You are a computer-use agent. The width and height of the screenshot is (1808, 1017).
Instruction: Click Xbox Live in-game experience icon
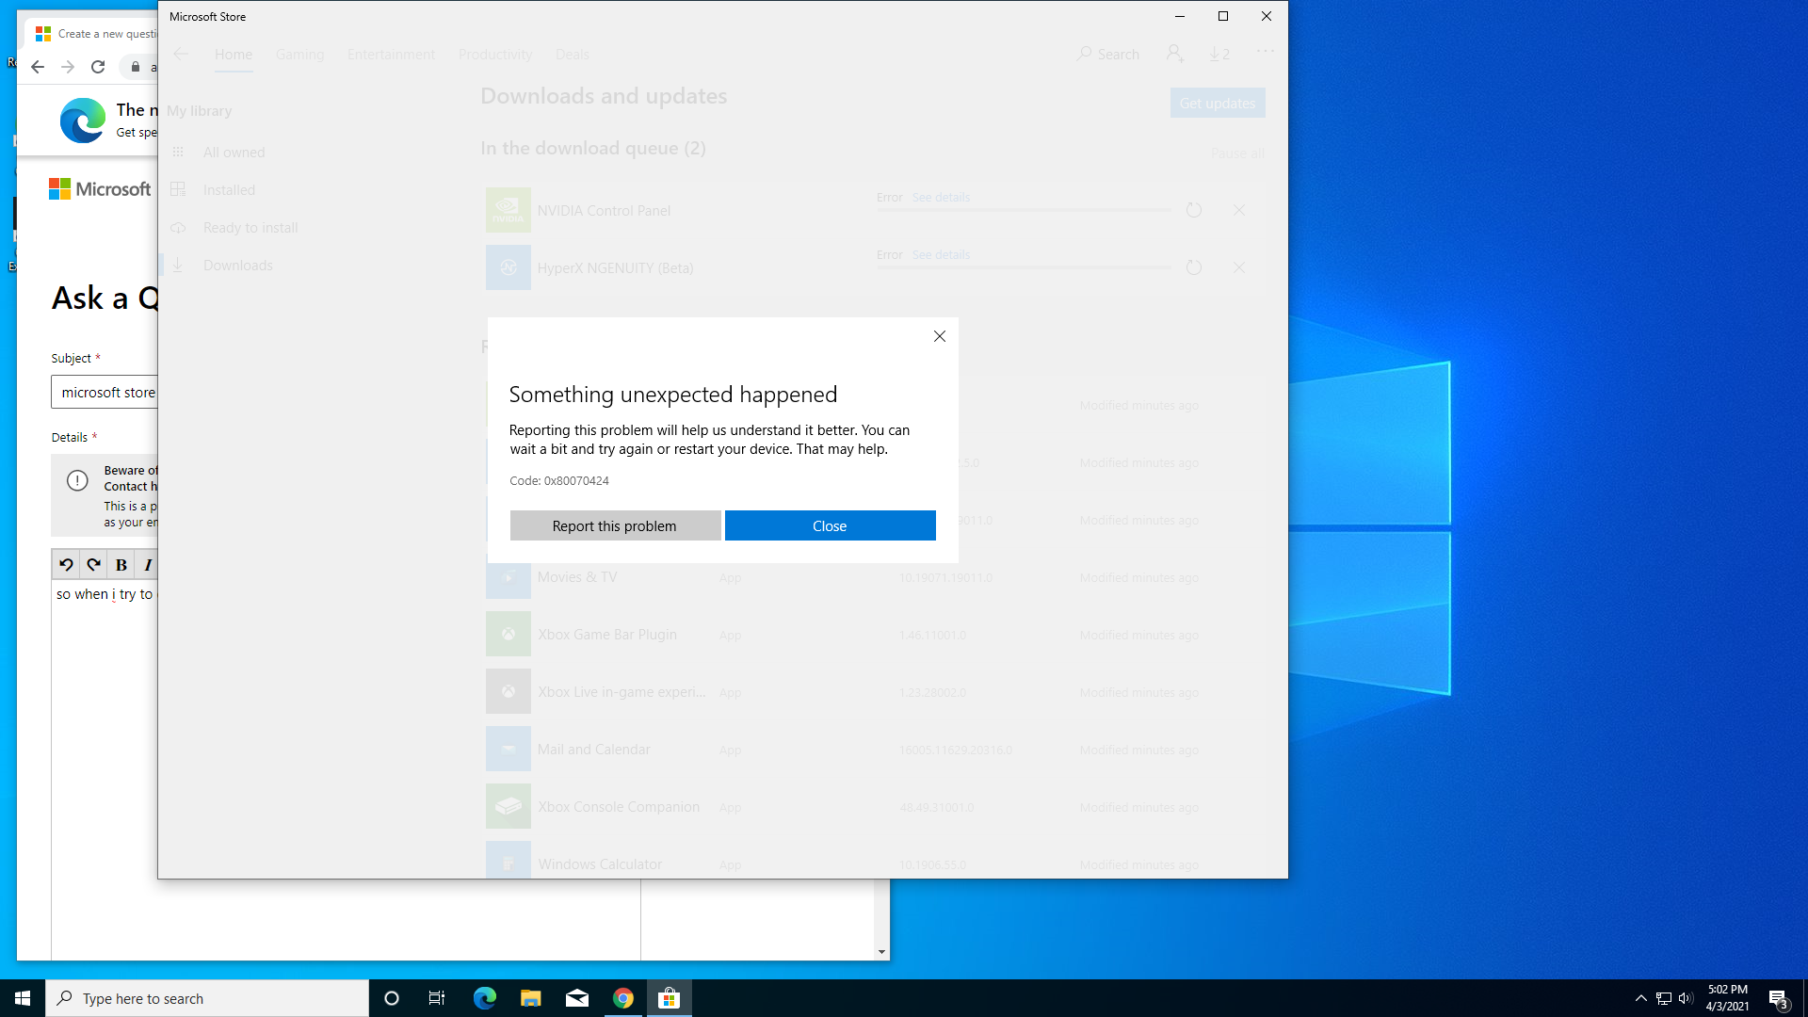508,691
